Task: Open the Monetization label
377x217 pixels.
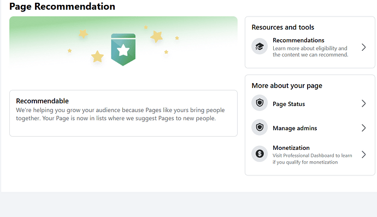Action: point(291,148)
